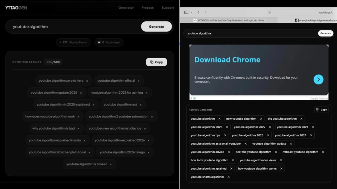Toggle the 277 Signals Found filter pill
This screenshot has height=189, width=337.
click(73, 42)
